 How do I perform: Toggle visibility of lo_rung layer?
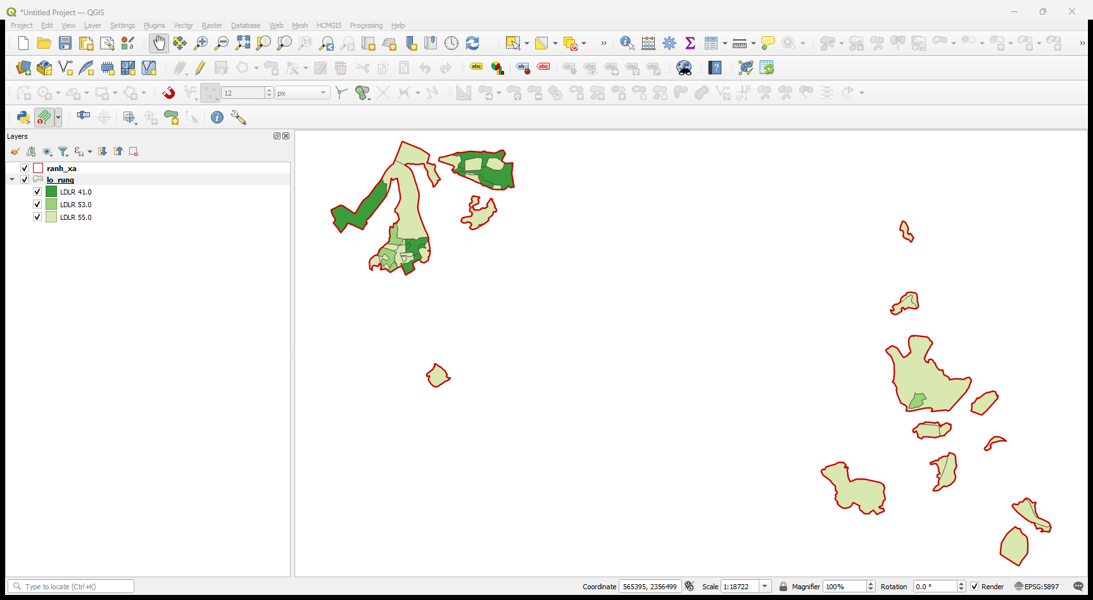25,179
